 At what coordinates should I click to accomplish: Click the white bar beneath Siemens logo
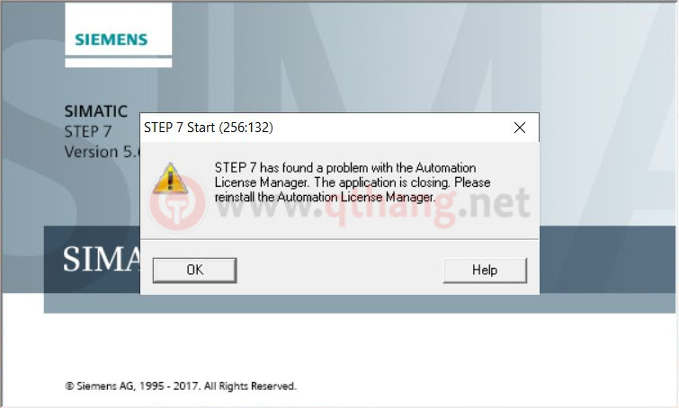118,63
